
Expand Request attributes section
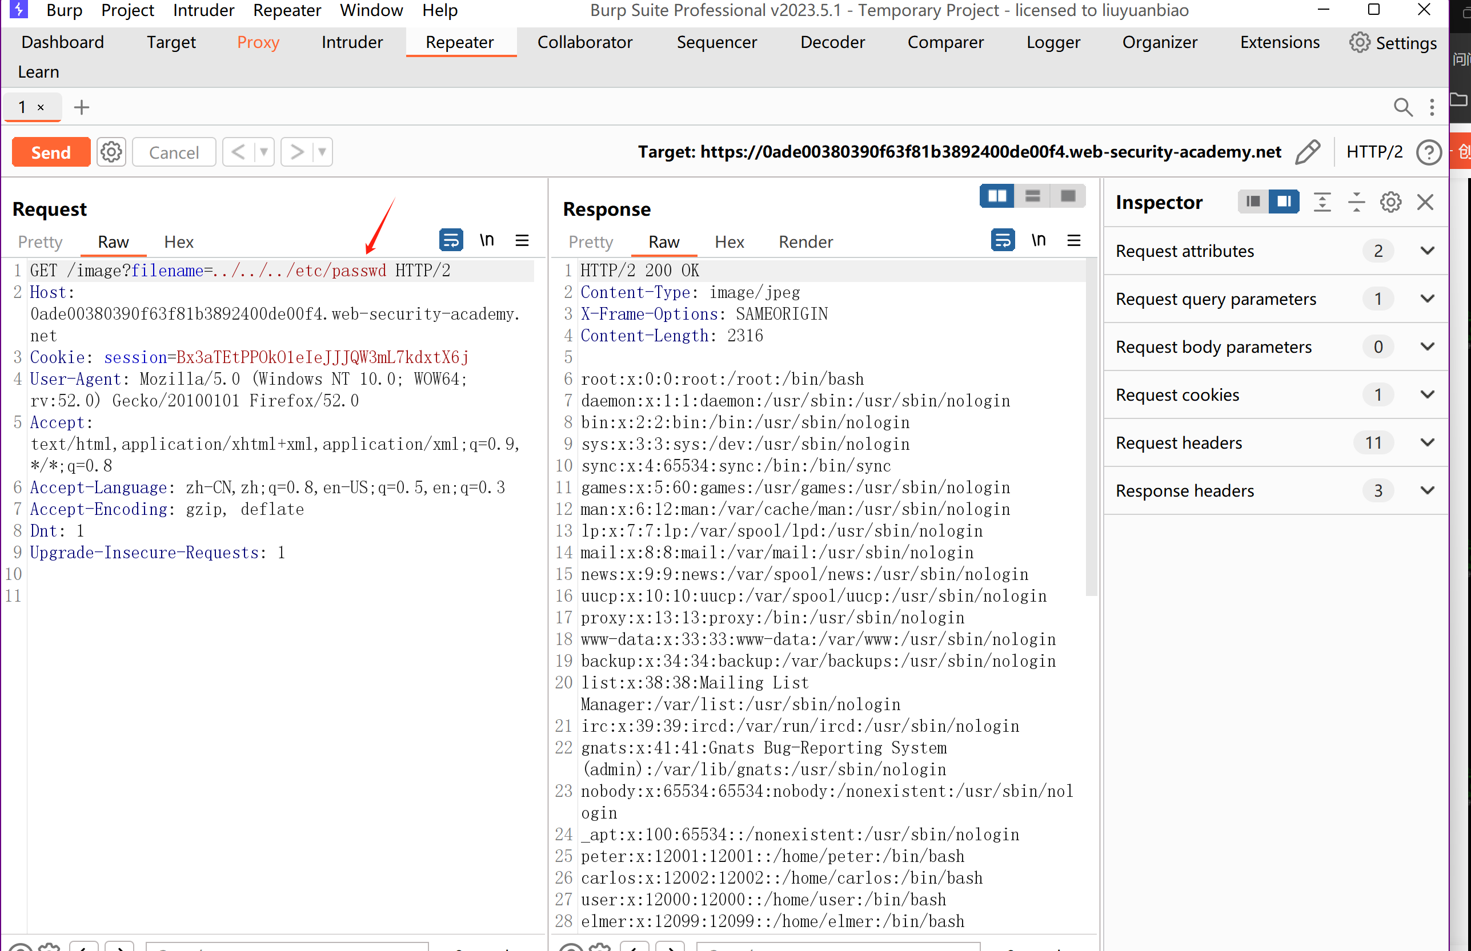coord(1426,251)
